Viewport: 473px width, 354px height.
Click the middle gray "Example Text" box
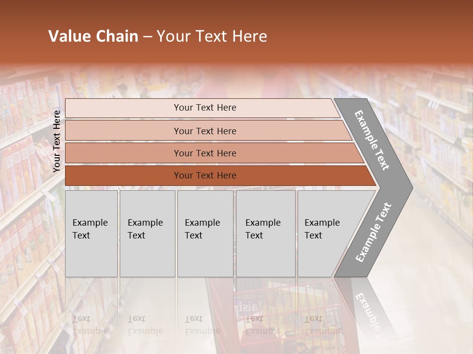click(205, 234)
